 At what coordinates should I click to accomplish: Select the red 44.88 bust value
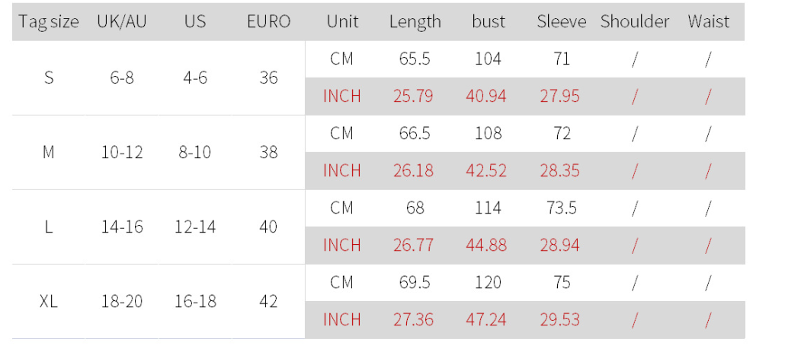click(x=486, y=246)
